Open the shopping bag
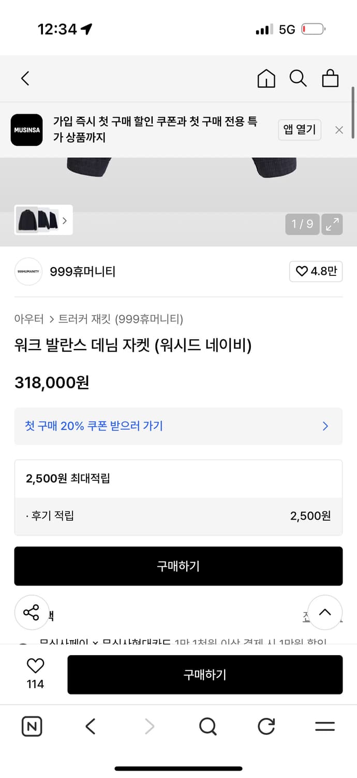This screenshot has height=778, width=357. (x=330, y=79)
